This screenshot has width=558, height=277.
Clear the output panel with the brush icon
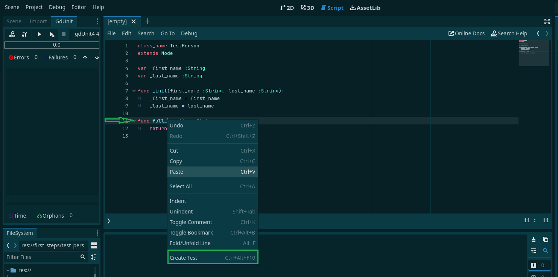534,239
